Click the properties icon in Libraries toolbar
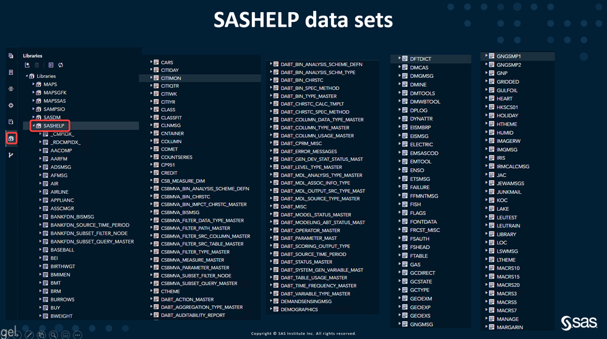Screen dimensions: 607x339 coord(50,66)
